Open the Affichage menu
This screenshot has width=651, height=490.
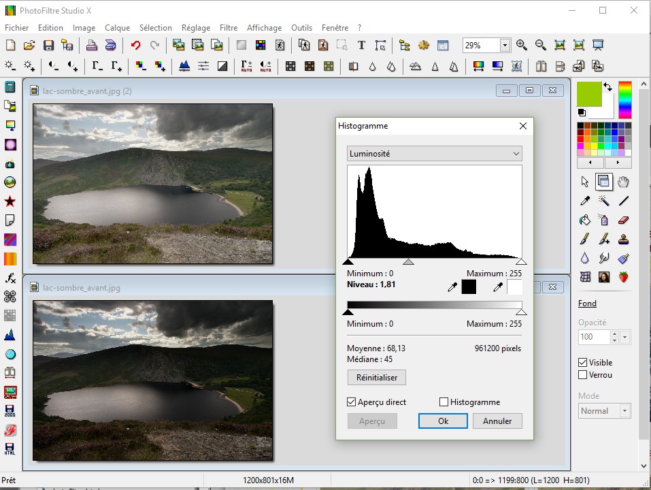tap(265, 28)
